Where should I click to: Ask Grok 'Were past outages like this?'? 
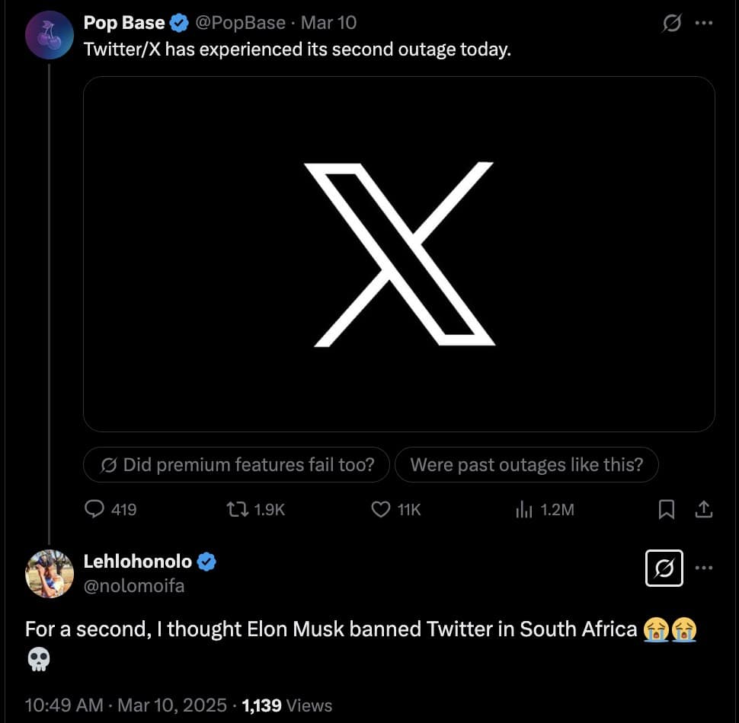click(x=526, y=464)
